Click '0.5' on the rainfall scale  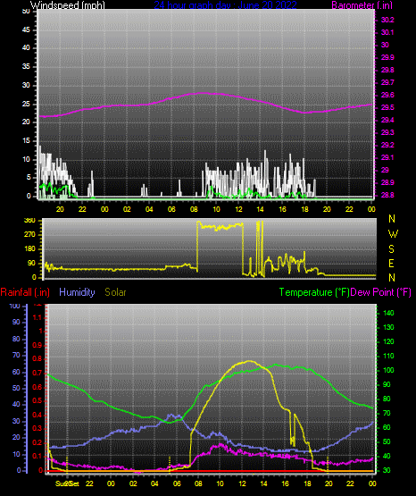37,400
